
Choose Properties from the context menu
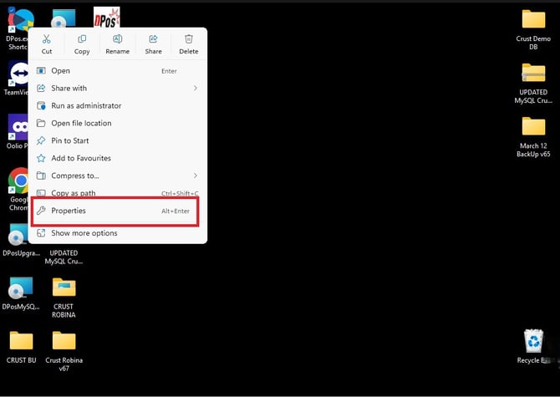(x=115, y=211)
